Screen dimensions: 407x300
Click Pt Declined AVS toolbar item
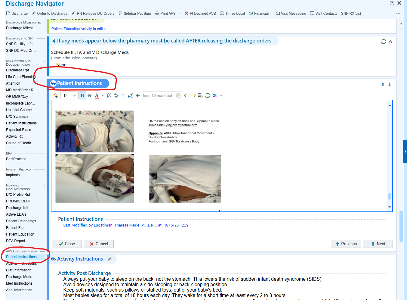[x=200, y=14]
